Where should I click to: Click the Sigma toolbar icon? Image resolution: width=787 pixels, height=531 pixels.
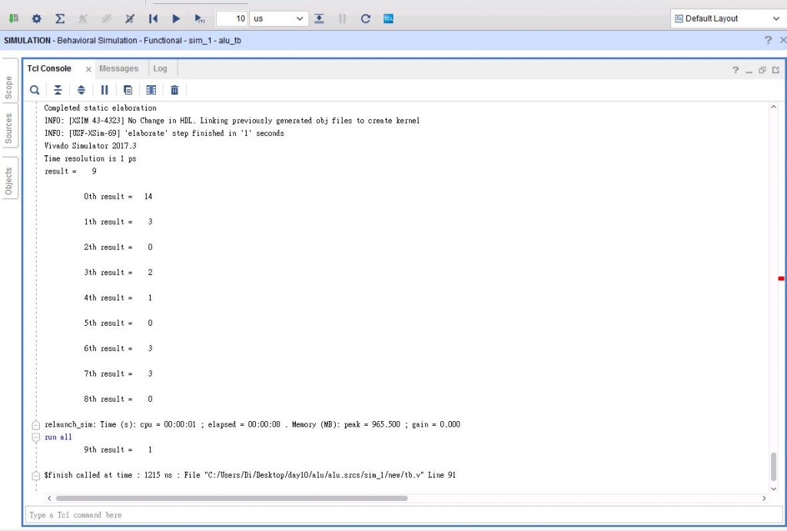coord(60,18)
